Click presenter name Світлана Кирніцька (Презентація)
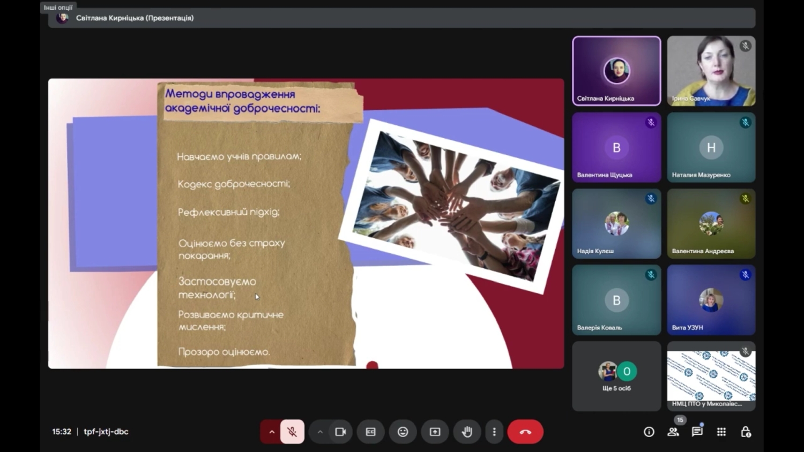Viewport: 804px width, 452px height. coord(135,18)
